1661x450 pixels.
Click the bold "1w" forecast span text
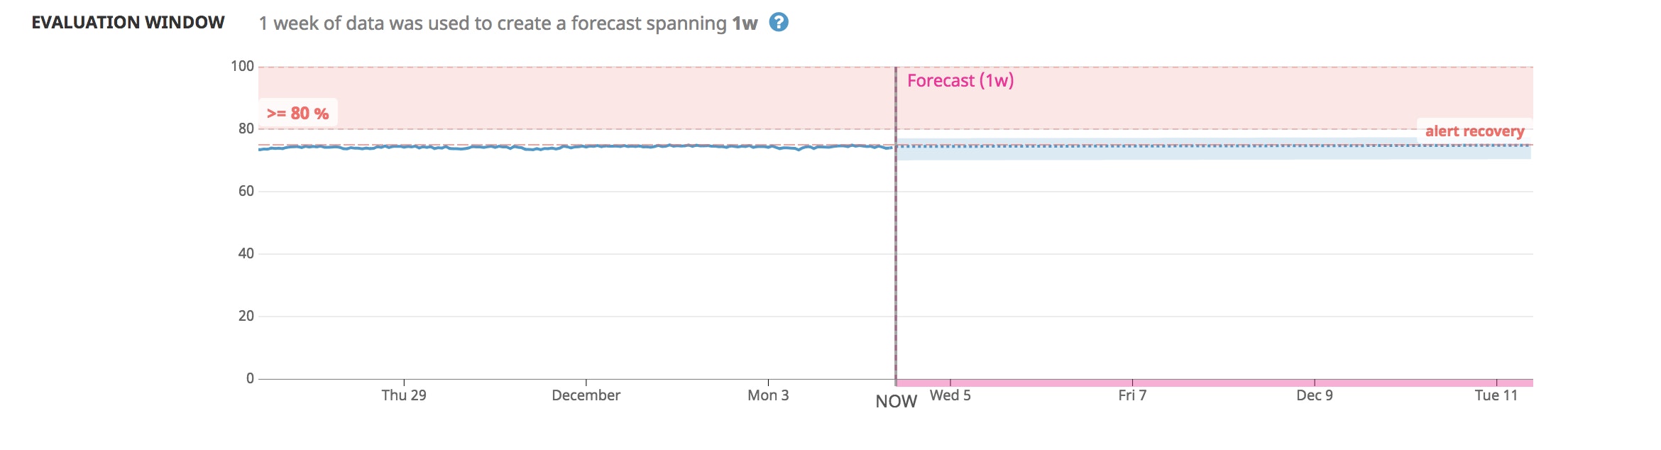point(745,23)
